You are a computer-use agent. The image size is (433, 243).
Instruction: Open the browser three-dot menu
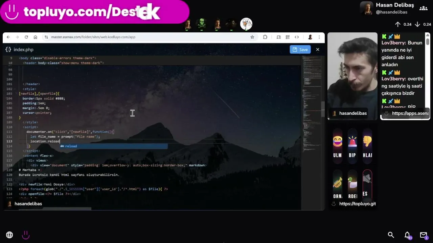tap(319, 37)
